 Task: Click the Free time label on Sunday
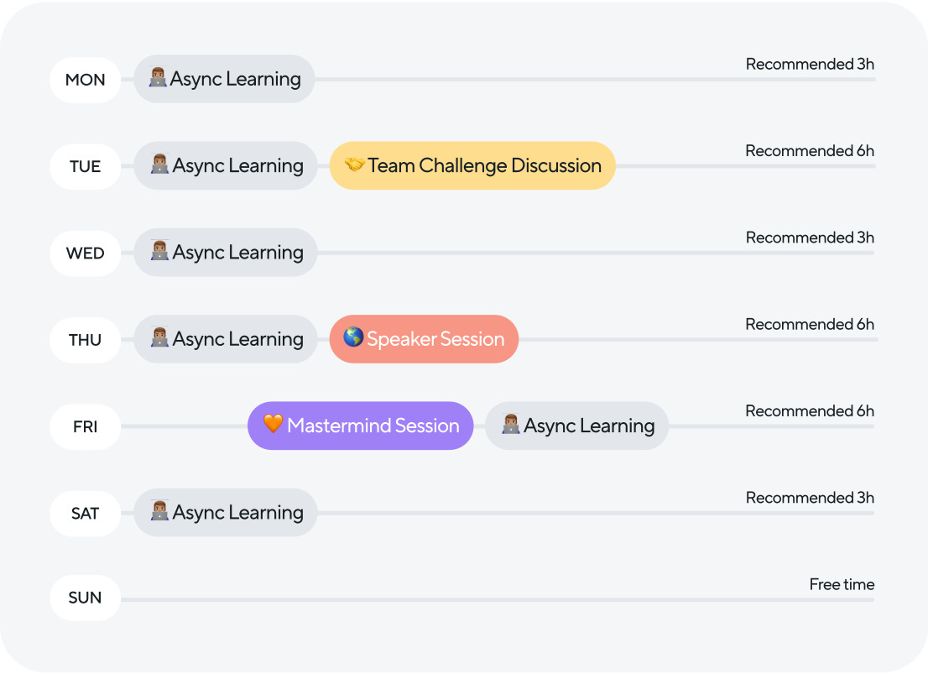click(x=842, y=584)
